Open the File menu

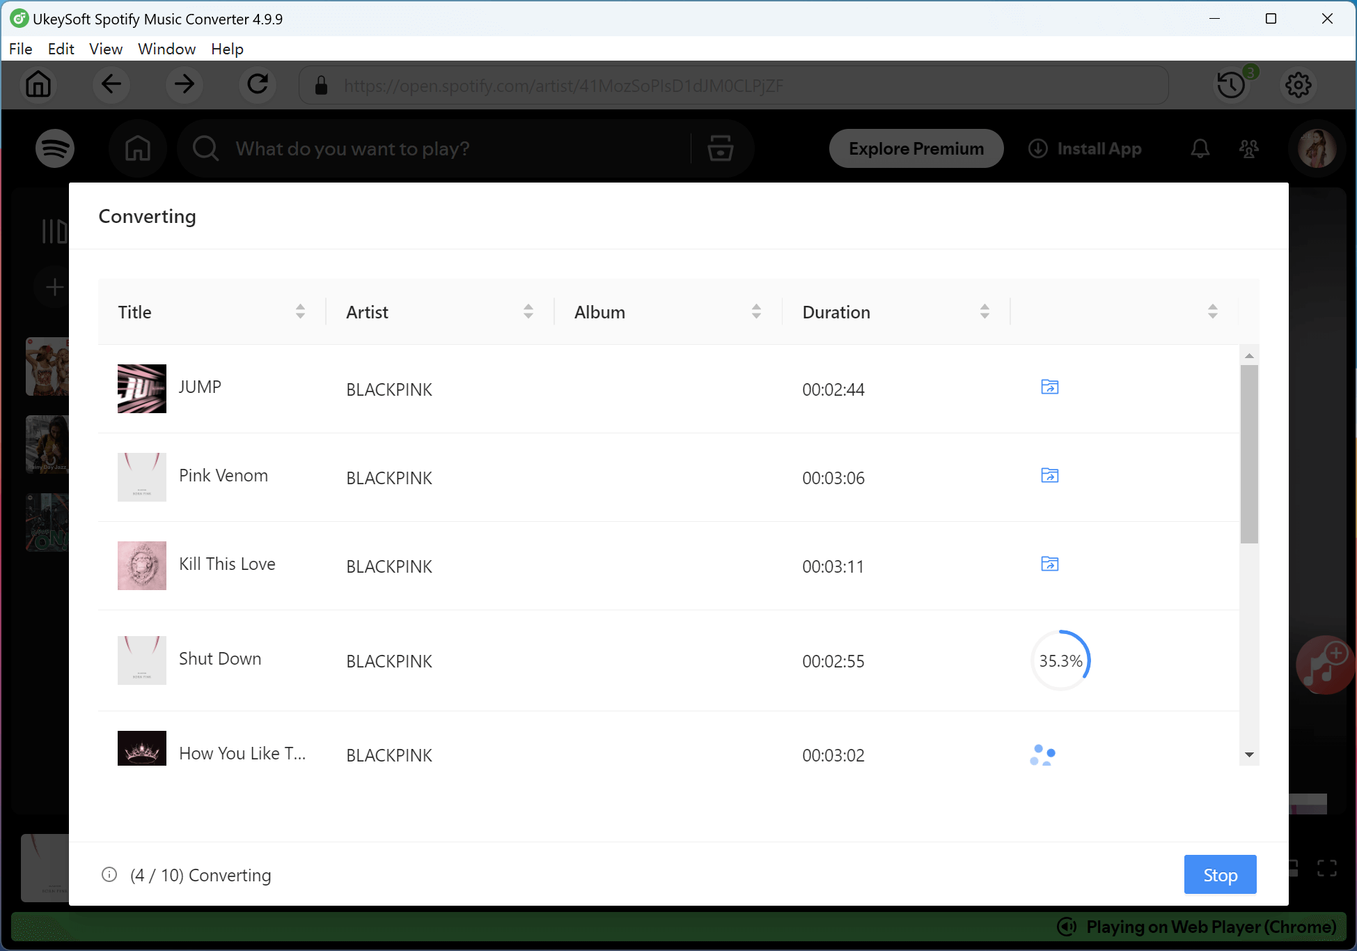point(20,49)
